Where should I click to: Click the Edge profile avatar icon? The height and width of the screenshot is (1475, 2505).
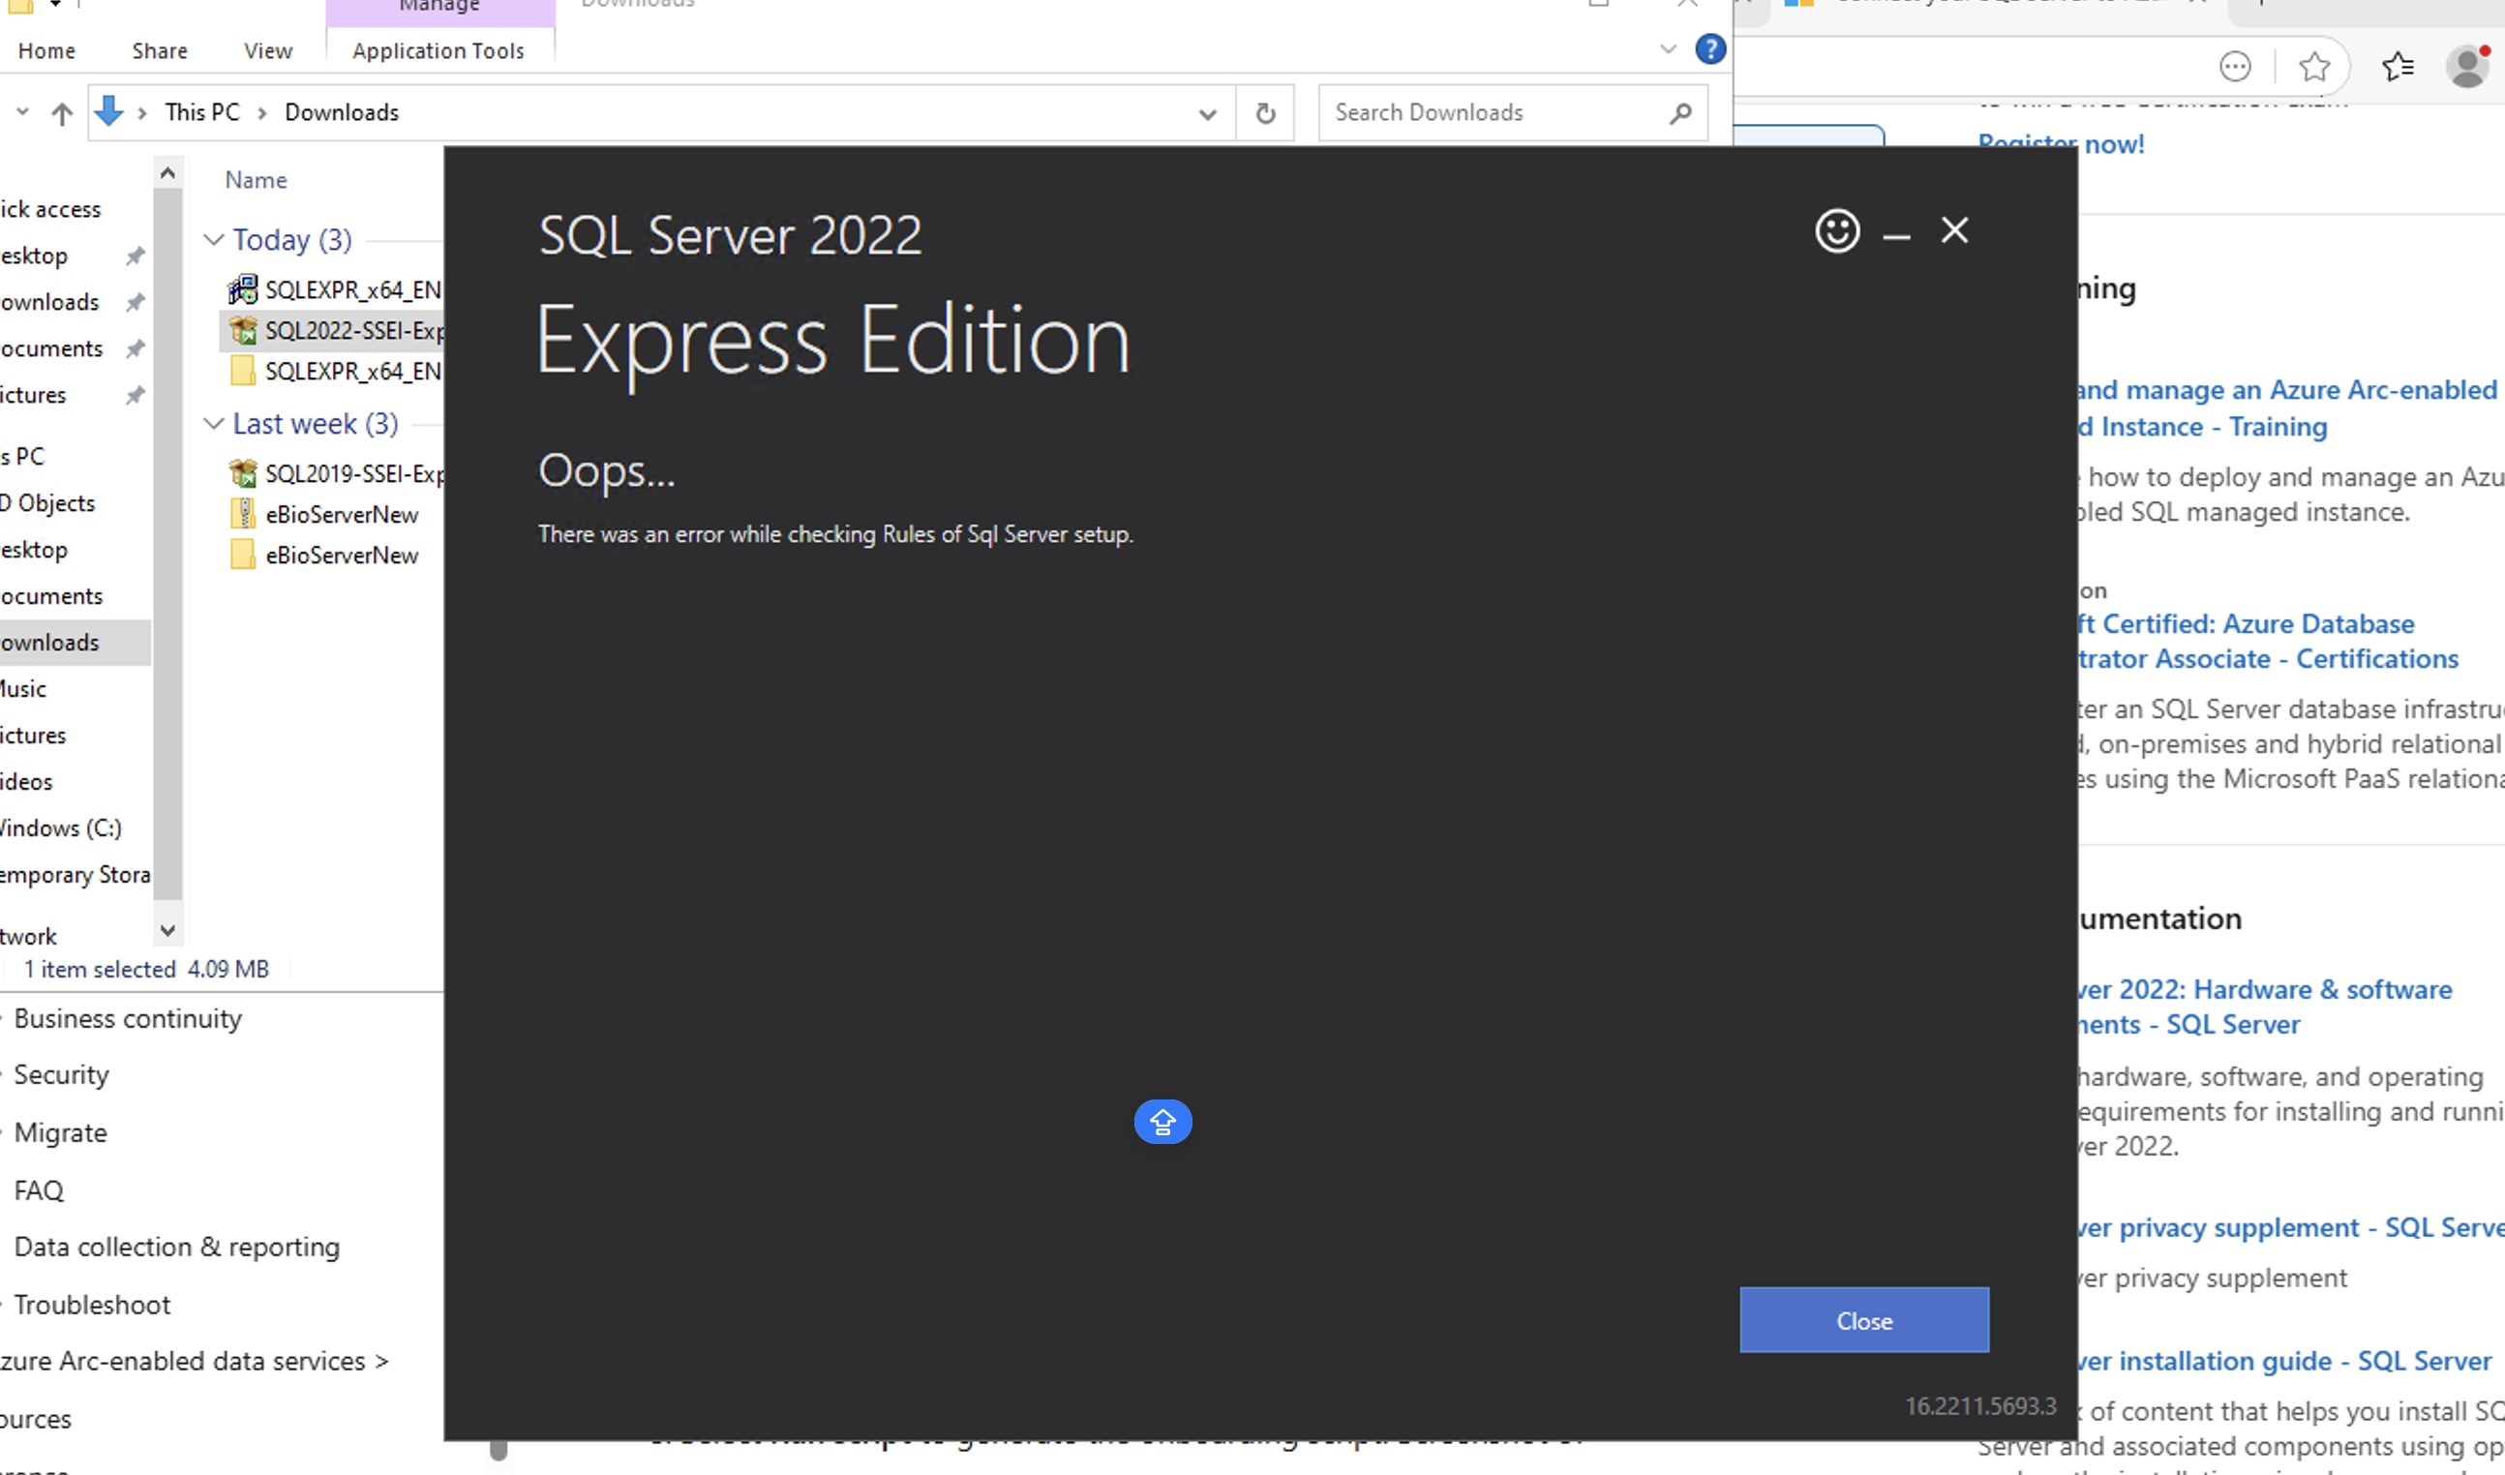coord(2468,67)
